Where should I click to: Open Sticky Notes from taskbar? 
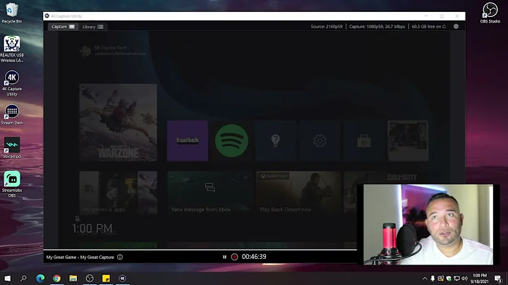pyautogui.click(x=106, y=278)
